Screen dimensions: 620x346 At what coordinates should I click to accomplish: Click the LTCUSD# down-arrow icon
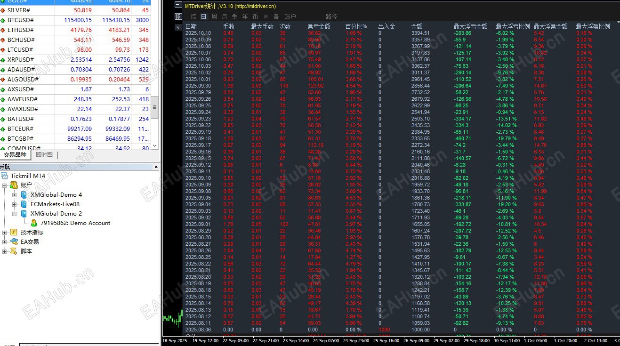click(x=3, y=50)
